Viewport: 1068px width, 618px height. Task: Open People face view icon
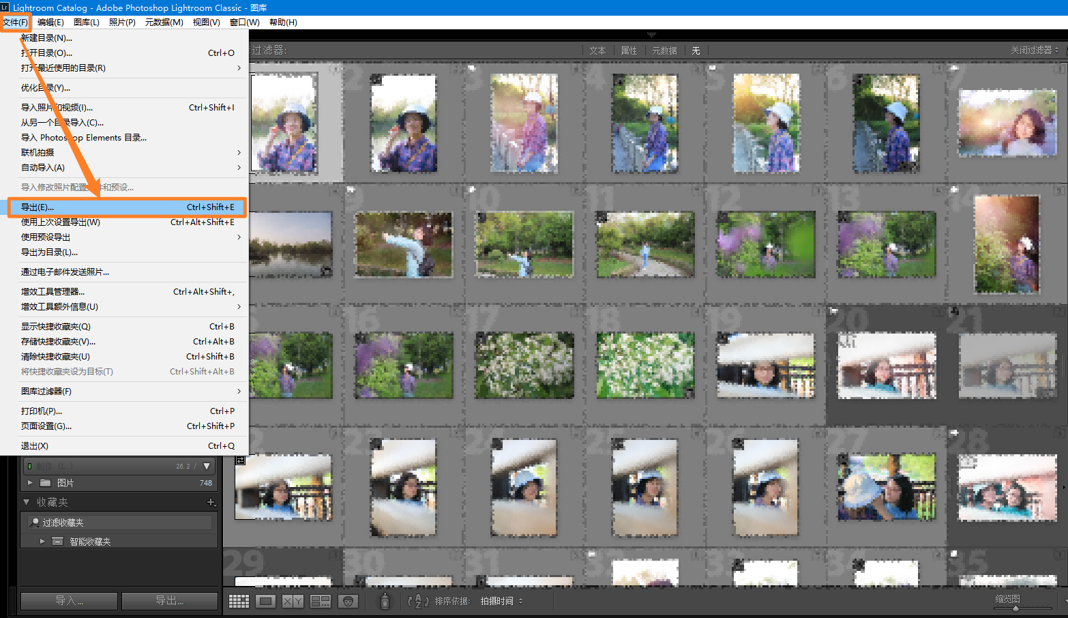click(348, 601)
